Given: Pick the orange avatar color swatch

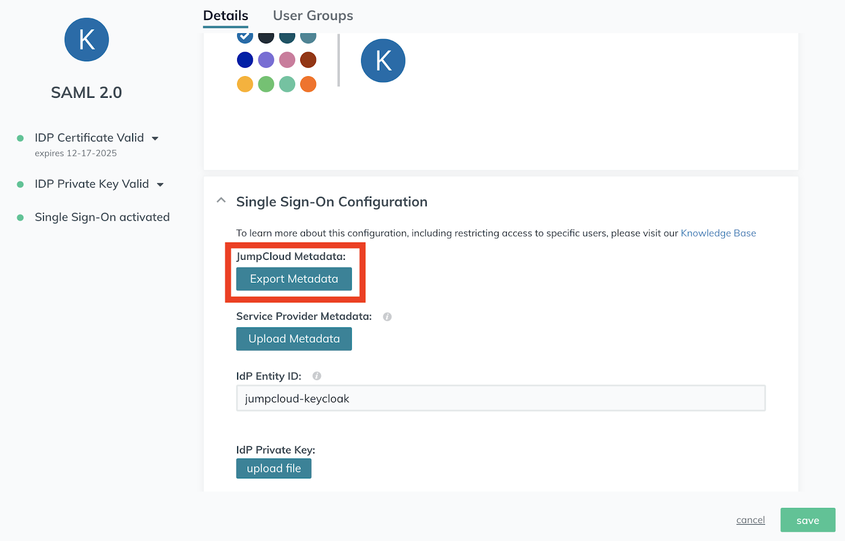Looking at the screenshot, I should 308,84.
